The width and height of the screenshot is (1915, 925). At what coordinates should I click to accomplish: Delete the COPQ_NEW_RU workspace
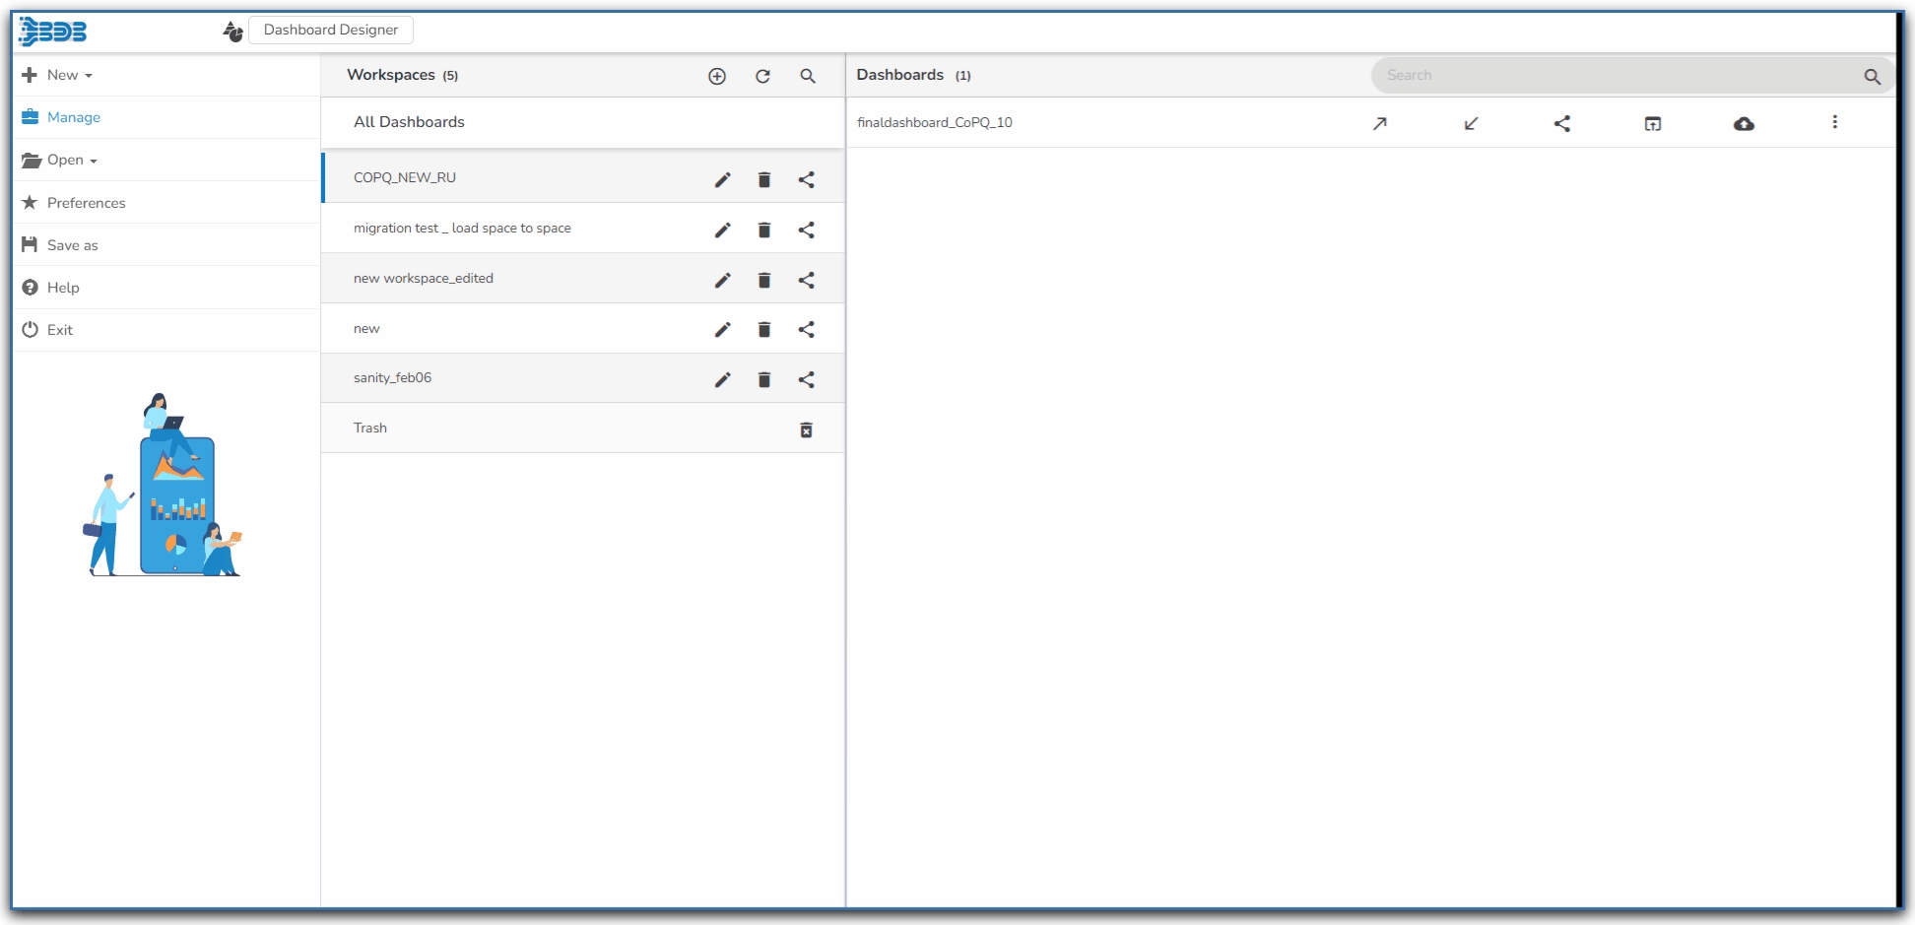[764, 179]
